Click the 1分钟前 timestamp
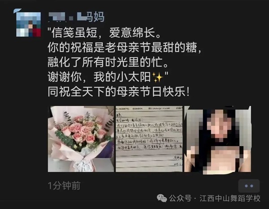The height and width of the screenshot is (209, 269). tap(64, 186)
